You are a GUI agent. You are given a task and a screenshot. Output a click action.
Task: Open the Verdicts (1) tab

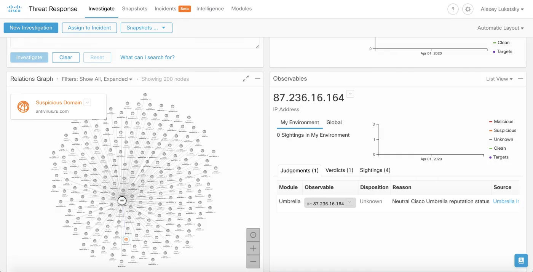coord(339,170)
